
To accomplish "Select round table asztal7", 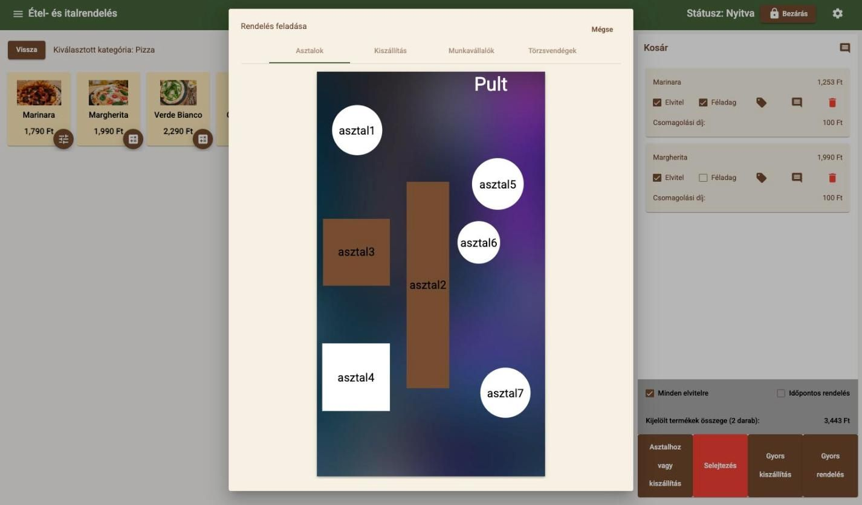I will point(505,393).
